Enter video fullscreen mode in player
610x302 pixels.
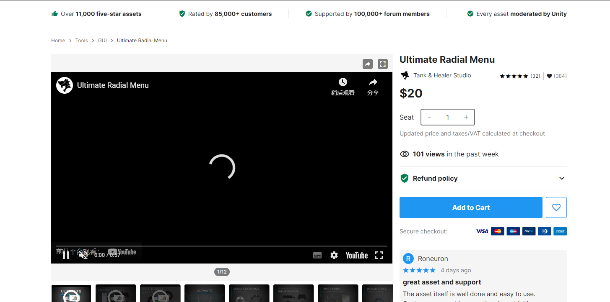[379, 255]
